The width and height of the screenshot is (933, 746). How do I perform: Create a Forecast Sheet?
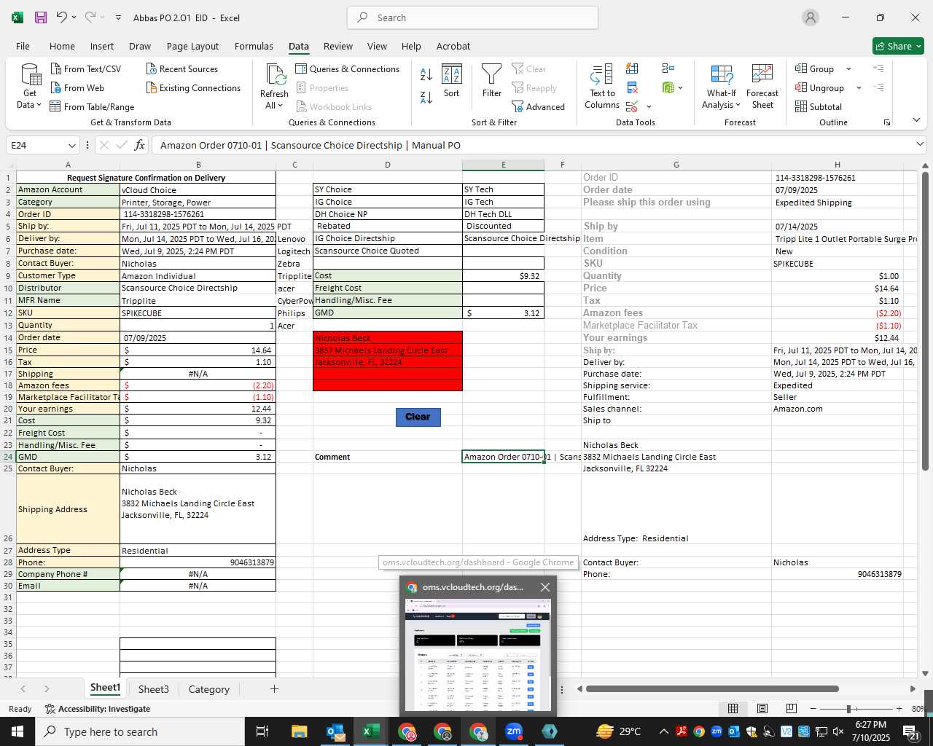tap(762, 87)
